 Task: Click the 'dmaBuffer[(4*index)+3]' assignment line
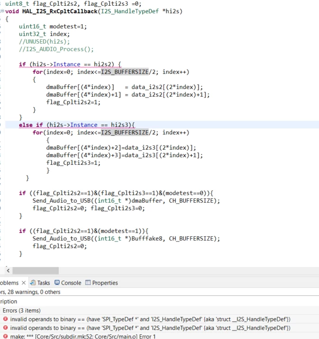[x=125, y=155]
